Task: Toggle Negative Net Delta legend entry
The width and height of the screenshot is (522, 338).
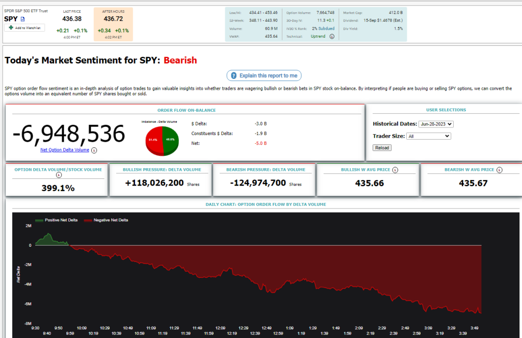Action: point(106,220)
